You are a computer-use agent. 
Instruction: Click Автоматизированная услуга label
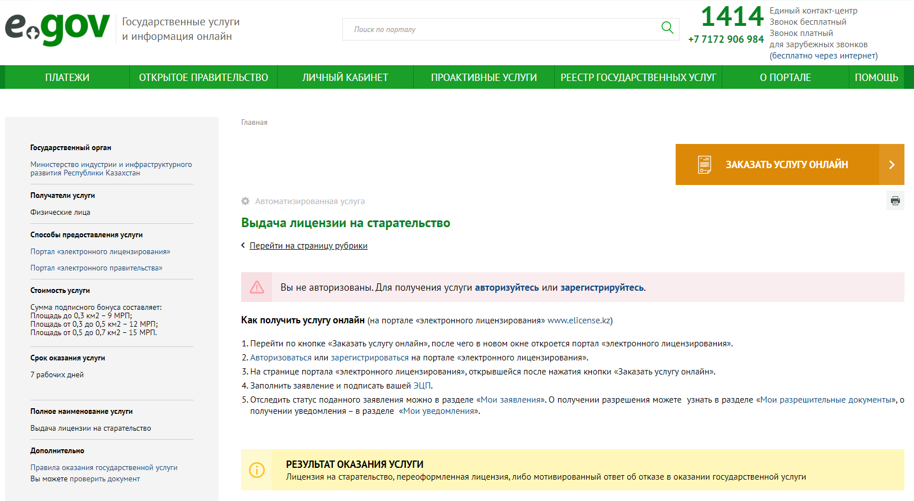(x=310, y=201)
